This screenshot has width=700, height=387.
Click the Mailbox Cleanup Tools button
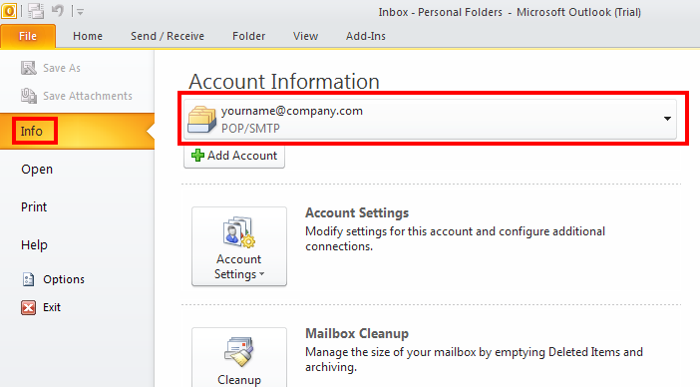pos(239,357)
